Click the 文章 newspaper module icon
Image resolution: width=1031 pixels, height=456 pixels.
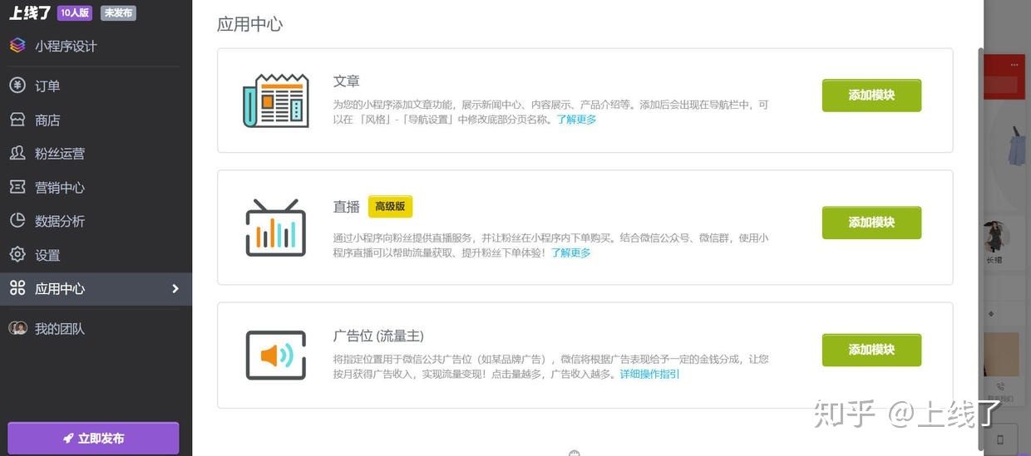[275, 101]
